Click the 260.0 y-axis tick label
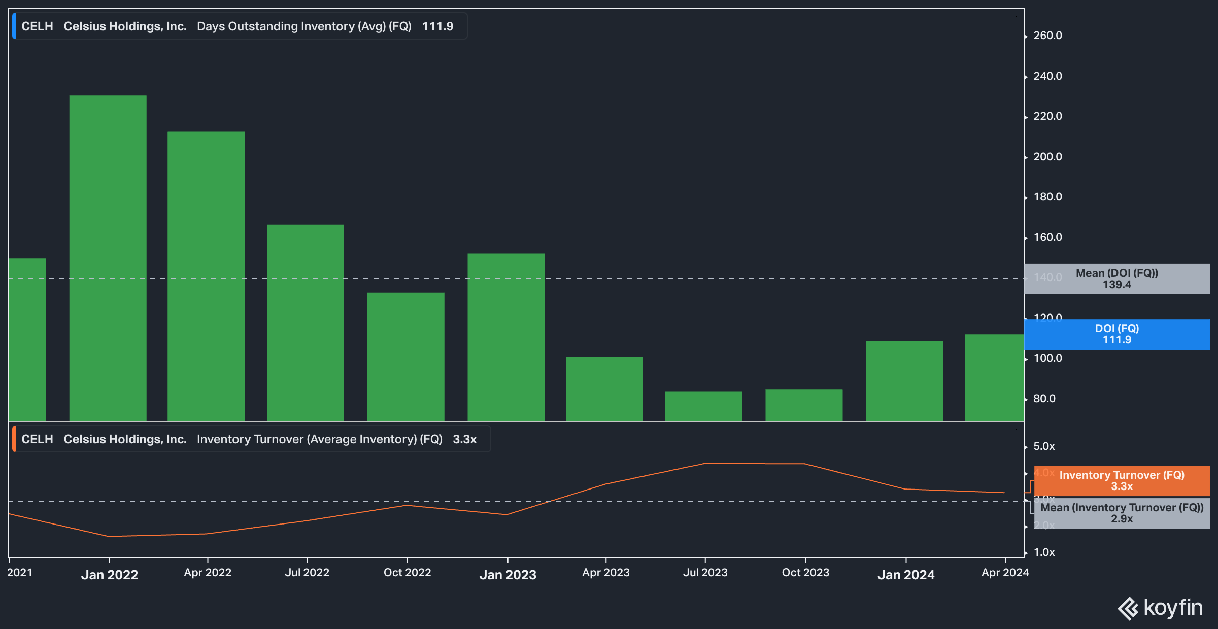 (x=1048, y=36)
